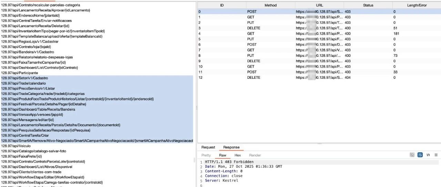Screen dimensions: 441x187
Task: Switch to the Response tab
Action: [231, 147]
